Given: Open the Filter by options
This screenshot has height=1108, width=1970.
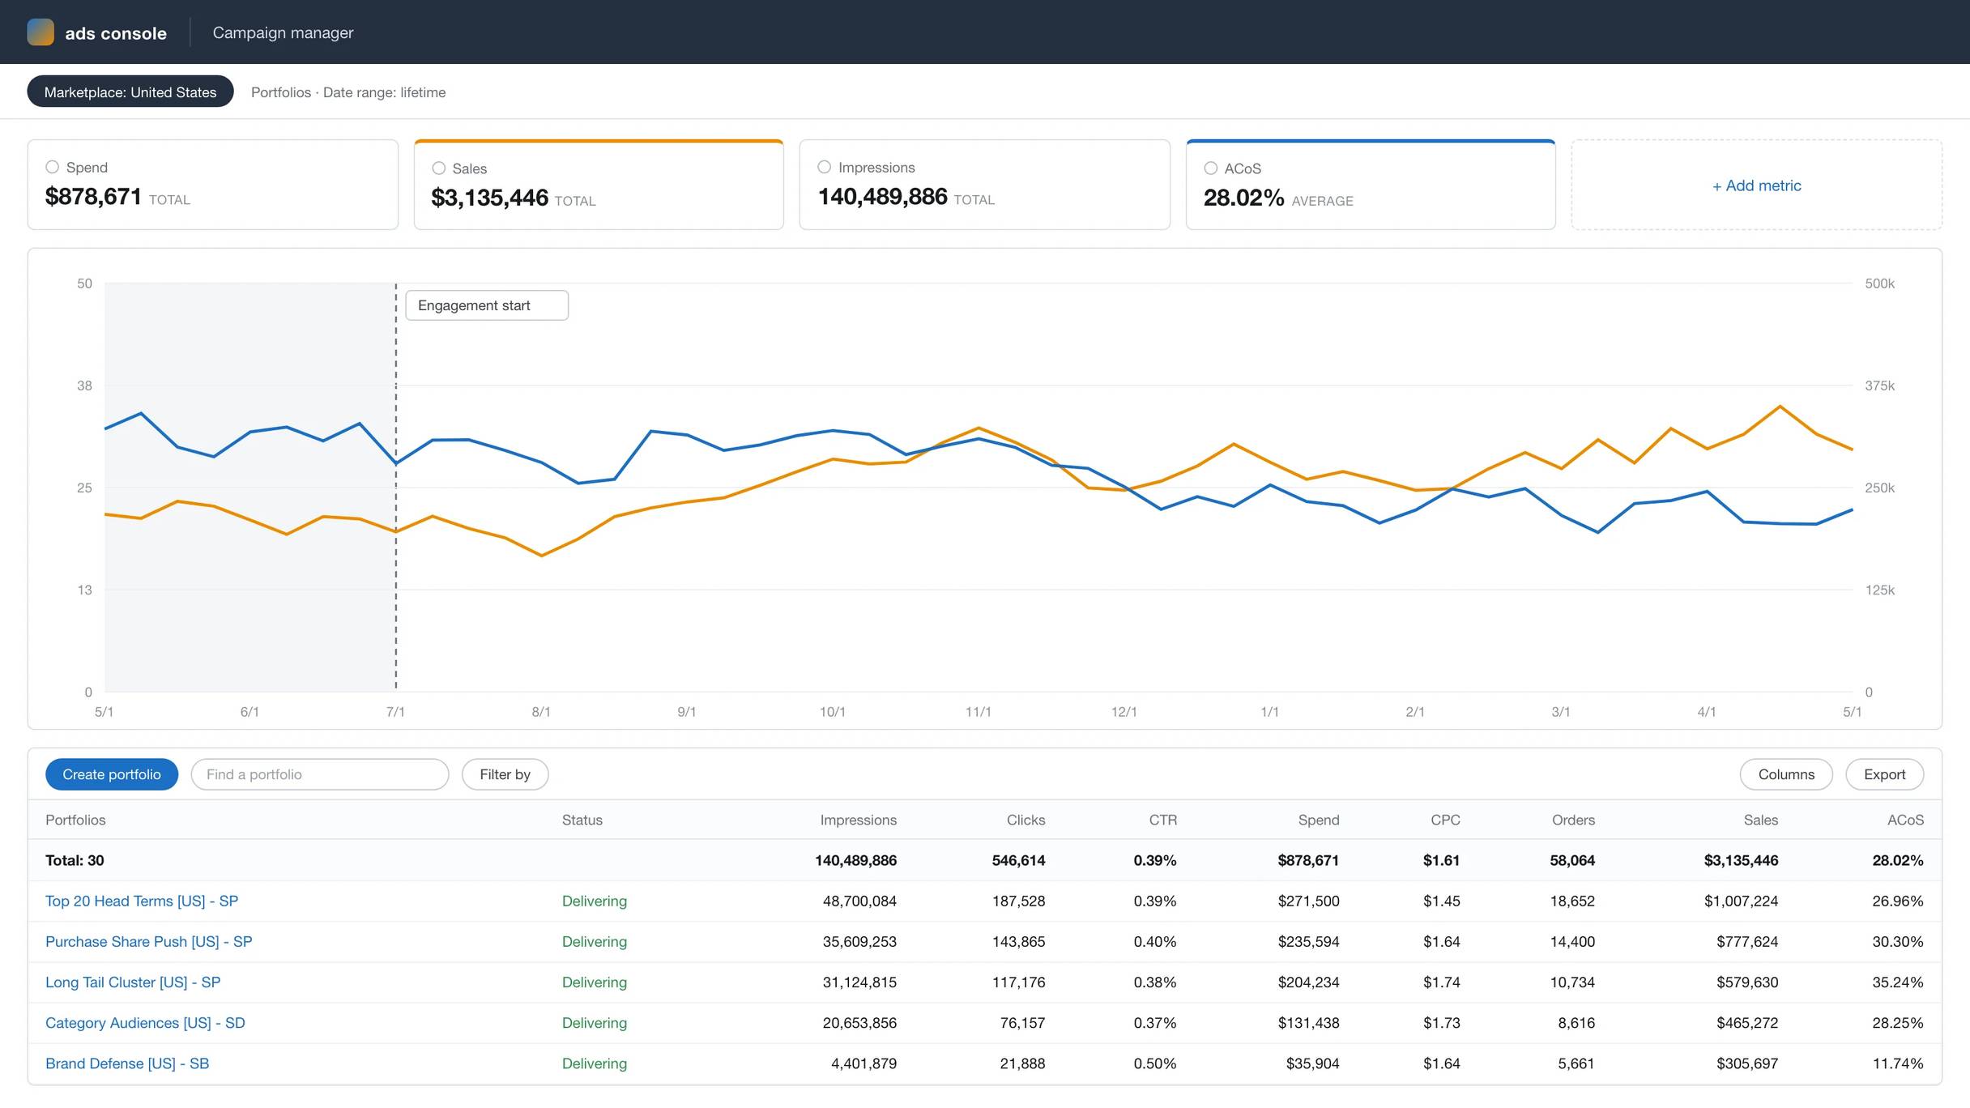Looking at the screenshot, I should (505, 774).
